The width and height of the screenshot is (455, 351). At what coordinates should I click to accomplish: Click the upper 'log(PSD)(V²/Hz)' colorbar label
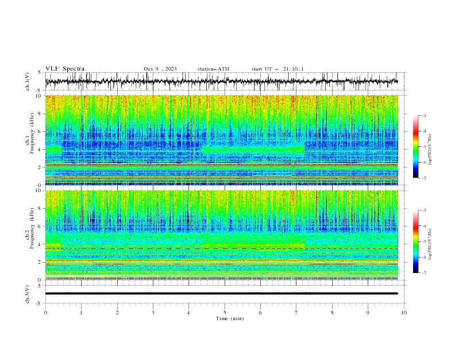point(430,150)
